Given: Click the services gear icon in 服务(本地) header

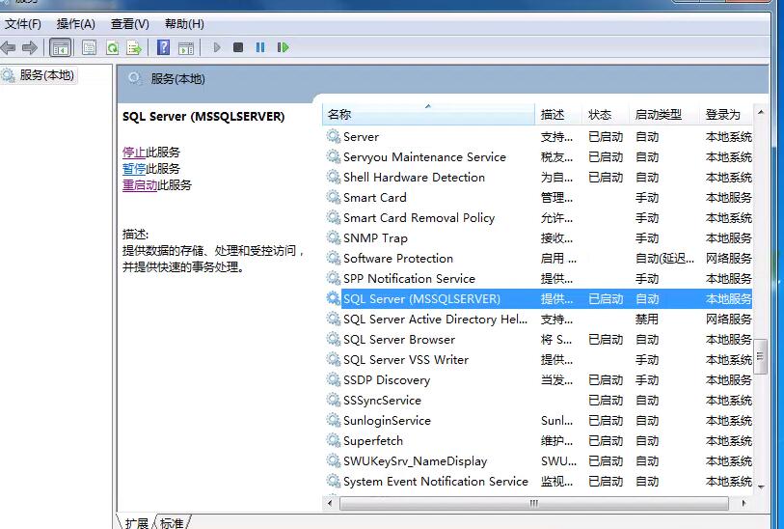Looking at the screenshot, I should (134, 78).
